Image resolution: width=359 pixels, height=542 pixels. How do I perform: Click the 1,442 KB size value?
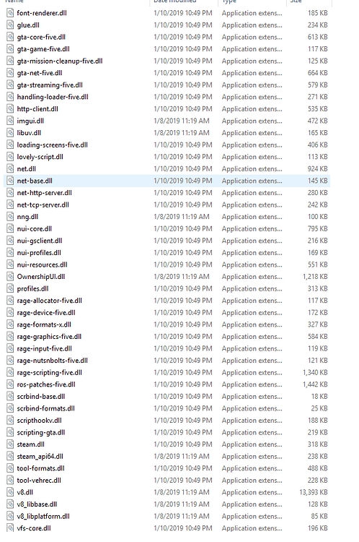(x=315, y=384)
